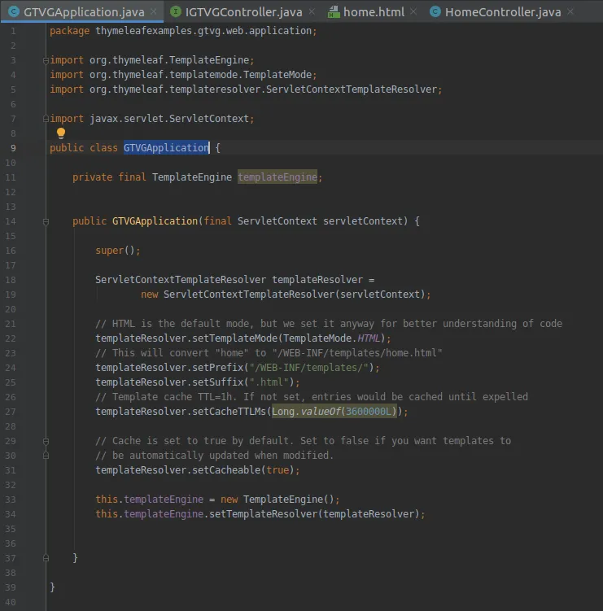Click line number 27 in the gutter
Viewport: 603px width, 611px height.
point(11,412)
